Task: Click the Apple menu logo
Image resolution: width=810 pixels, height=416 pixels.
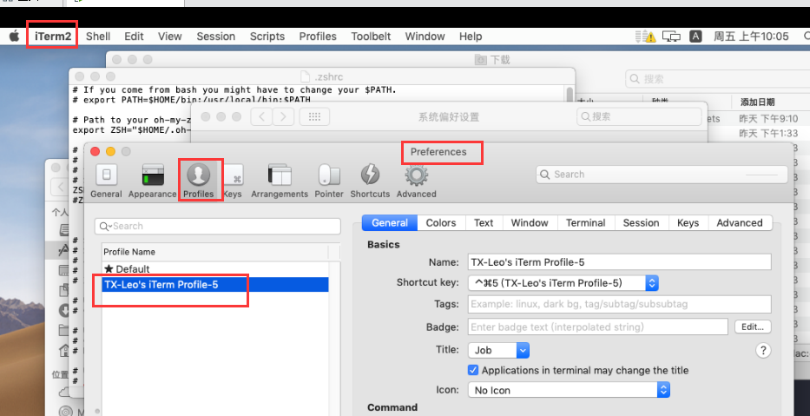Action: tap(15, 36)
